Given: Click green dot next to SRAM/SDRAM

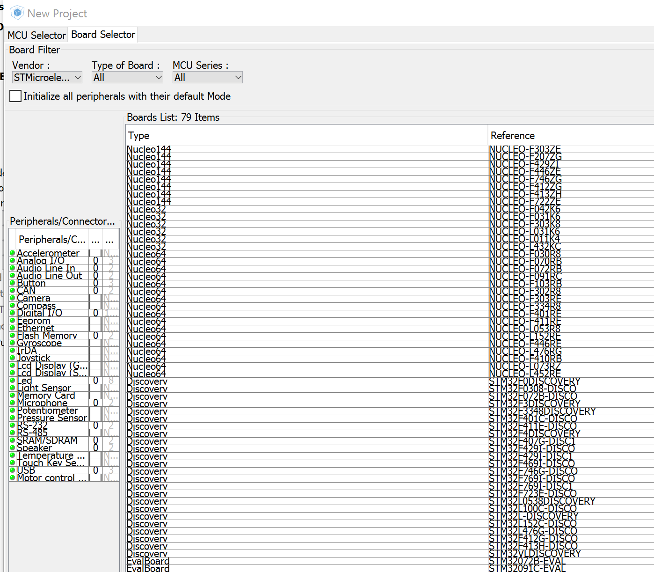Looking at the screenshot, I should point(13,440).
